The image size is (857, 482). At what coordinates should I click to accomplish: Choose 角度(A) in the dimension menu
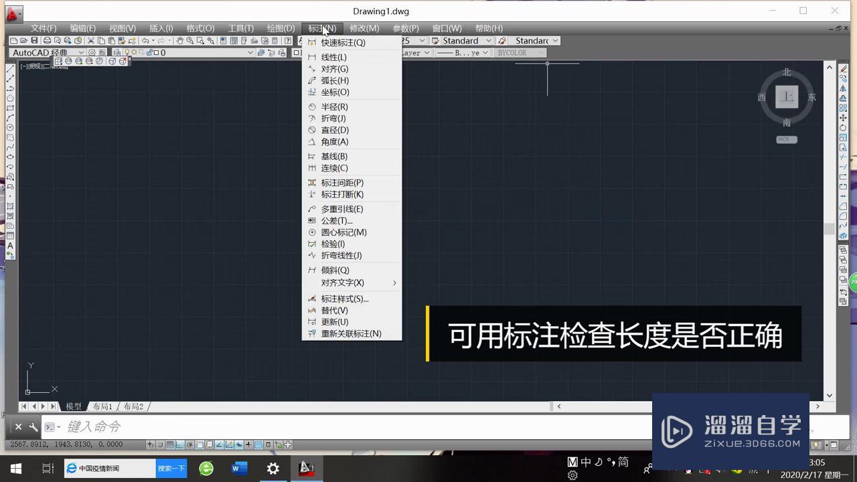pyautogui.click(x=335, y=141)
